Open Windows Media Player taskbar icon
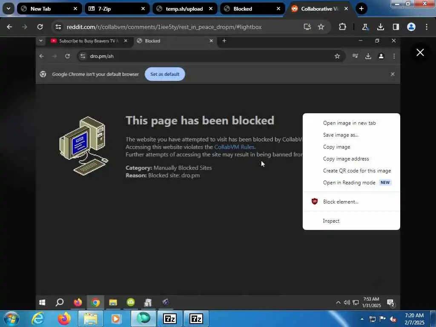The image size is (436, 327). point(116,318)
